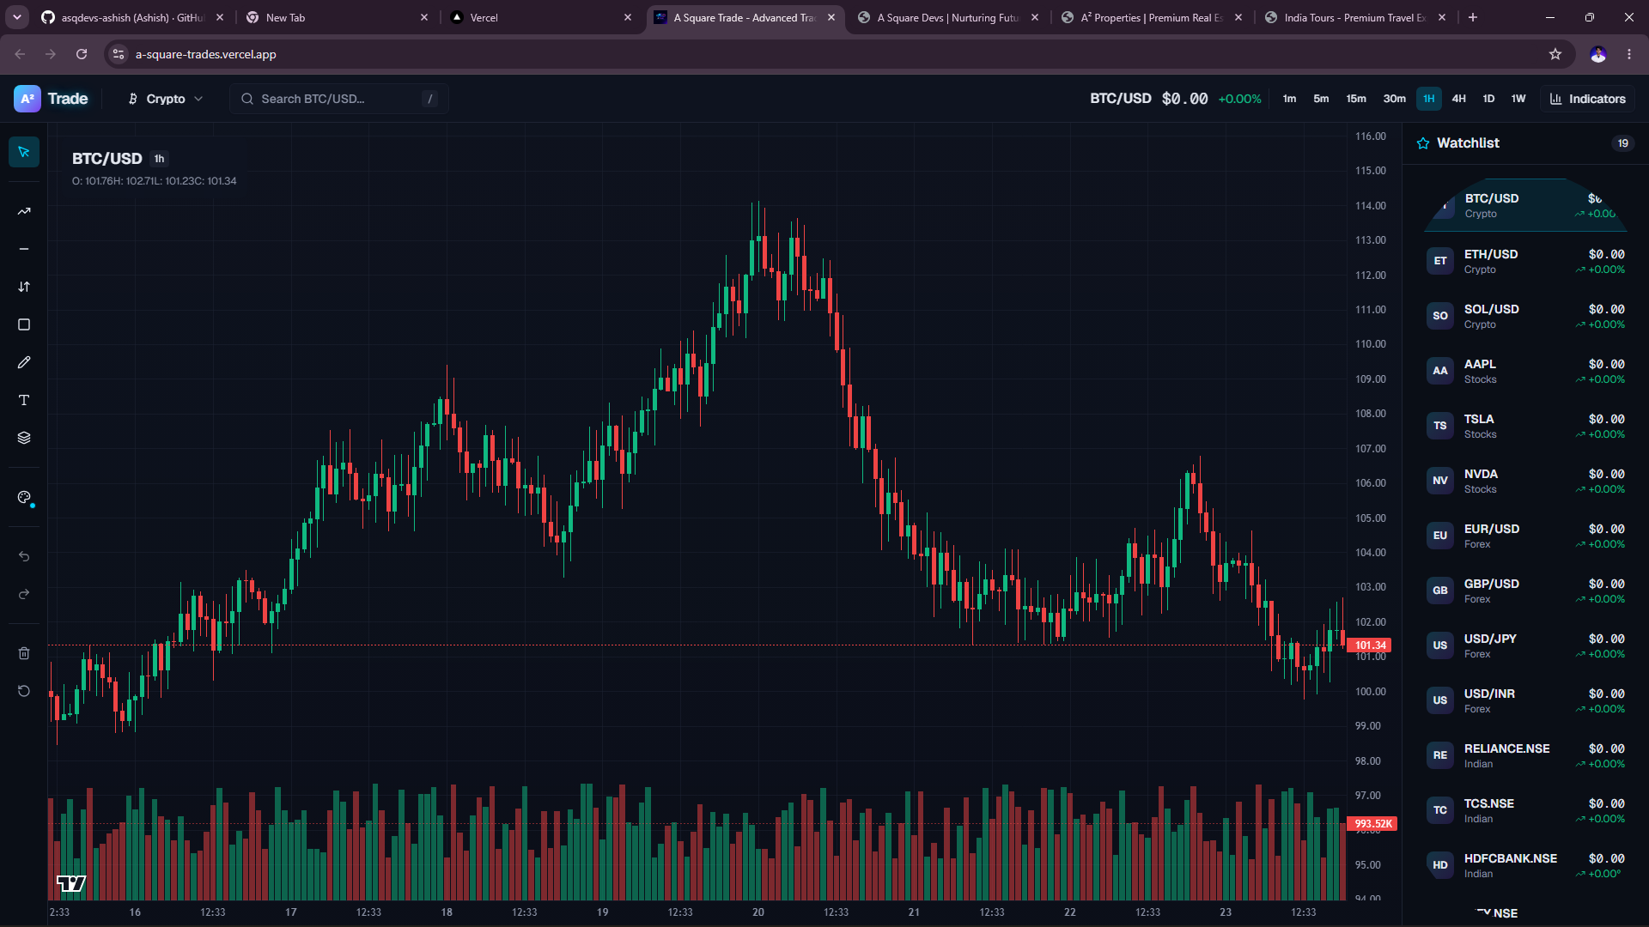Delete drawings with trash icon
Viewport: 1649px width, 927px height.
click(24, 653)
